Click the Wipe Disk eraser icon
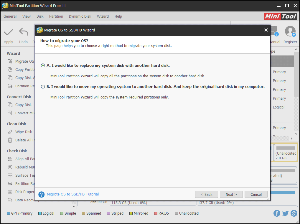 [x=10, y=132]
